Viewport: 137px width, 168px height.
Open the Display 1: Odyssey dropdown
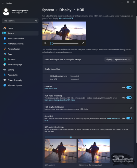118,60
